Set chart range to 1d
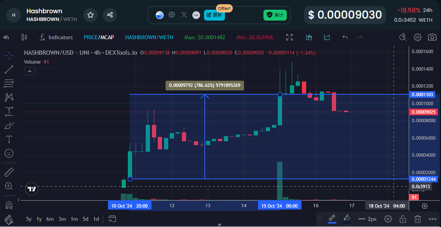This screenshot has width=441, height=227. (96, 219)
